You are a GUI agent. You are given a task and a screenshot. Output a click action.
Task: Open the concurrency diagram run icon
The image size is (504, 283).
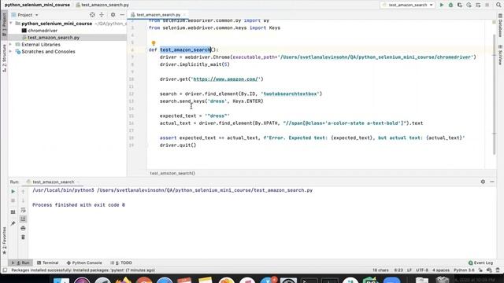tap(478, 5)
